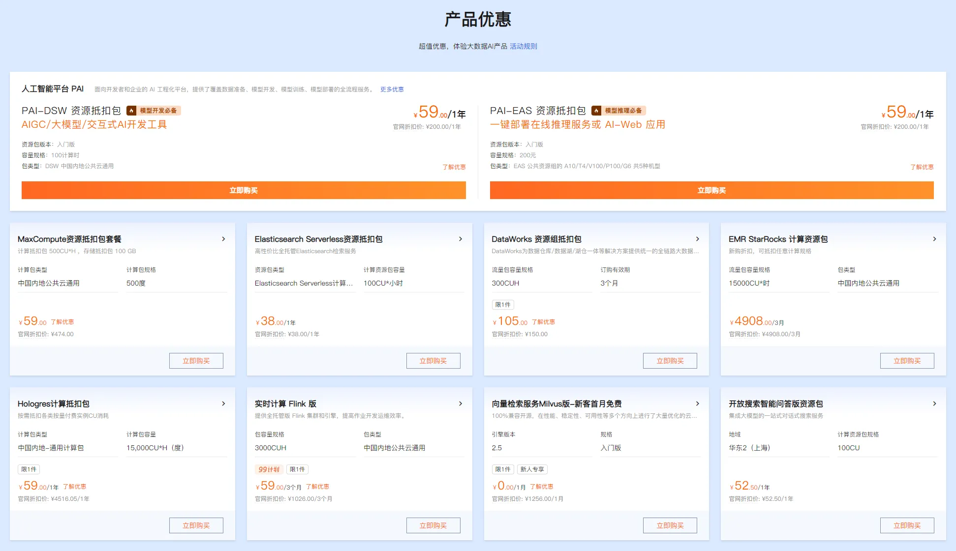The image size is (956, 551).
Task: Click 限1件 tag in DataWorks card
Action: click(503, 305)
